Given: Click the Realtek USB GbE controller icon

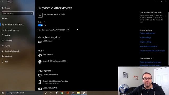Looking at the screenshot, I should point(40,82).
